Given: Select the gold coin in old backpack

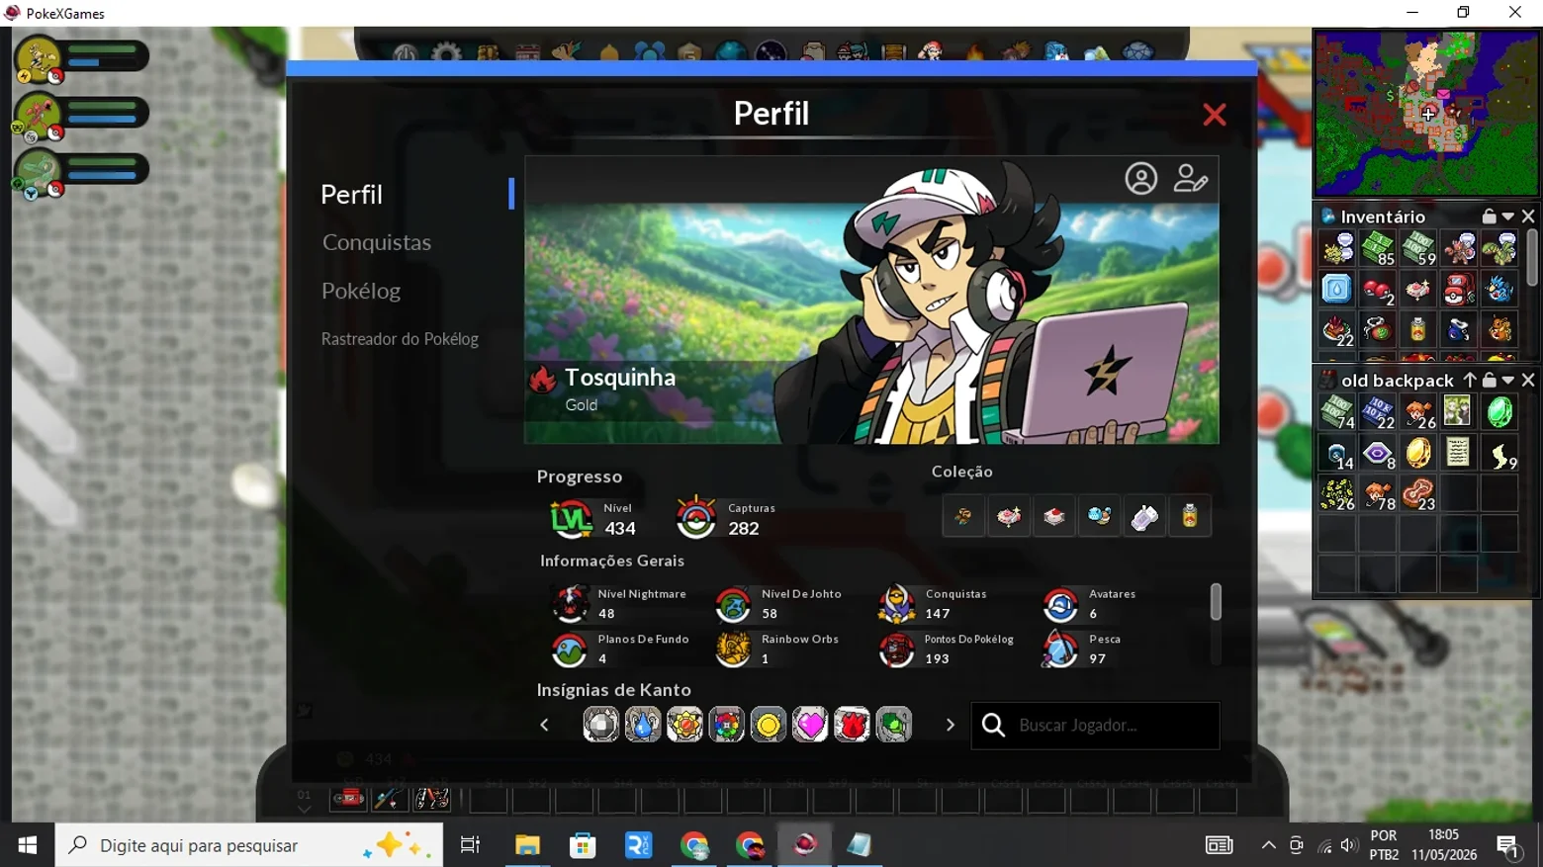Looking at the screenshot, I should point(1418,453).
